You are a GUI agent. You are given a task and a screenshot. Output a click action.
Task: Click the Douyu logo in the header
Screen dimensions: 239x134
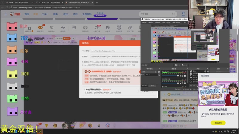click(x=15, y=14)
